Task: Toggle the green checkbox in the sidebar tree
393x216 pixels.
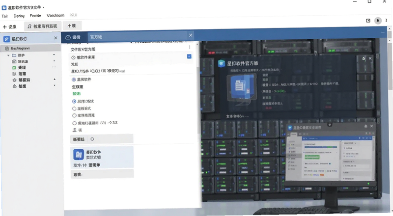Action: pyautogui.click(x=14, y=68)
